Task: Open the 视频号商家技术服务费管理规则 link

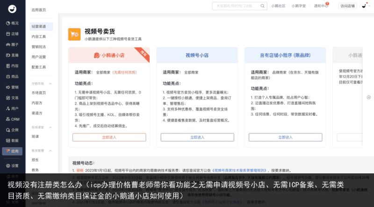Action: [239, 171]
